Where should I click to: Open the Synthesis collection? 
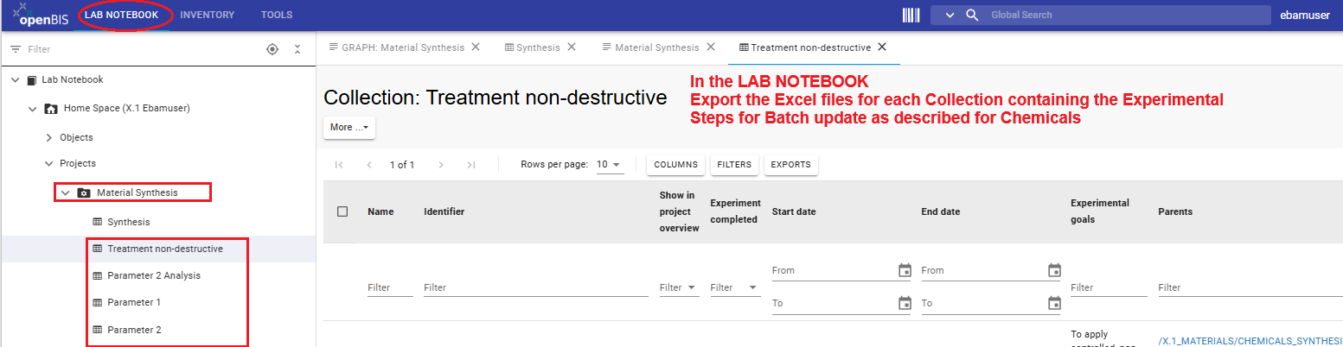129,222
